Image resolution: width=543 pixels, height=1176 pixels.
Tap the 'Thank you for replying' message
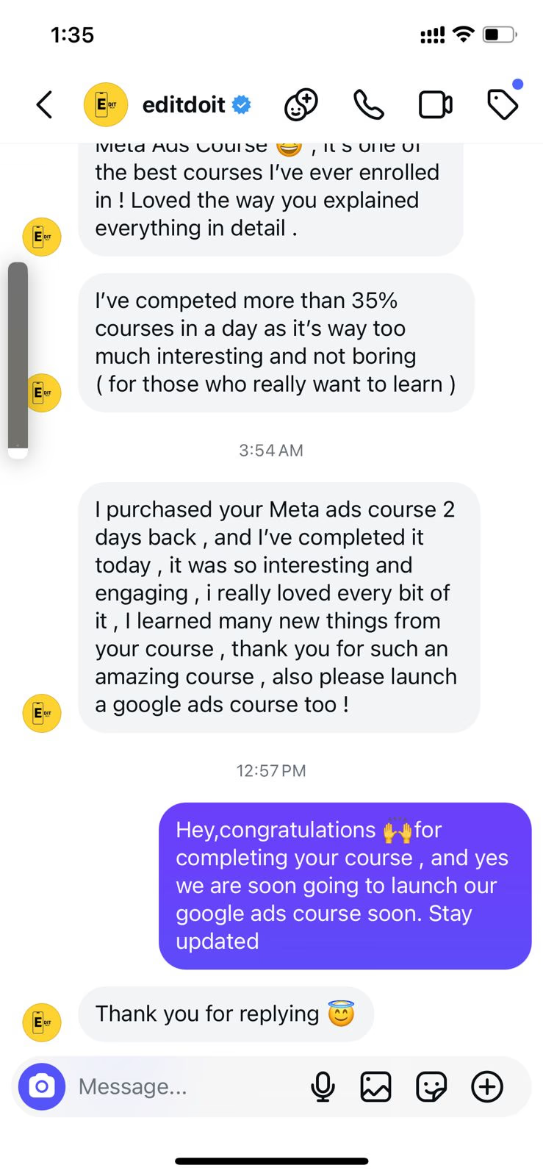226,1014
